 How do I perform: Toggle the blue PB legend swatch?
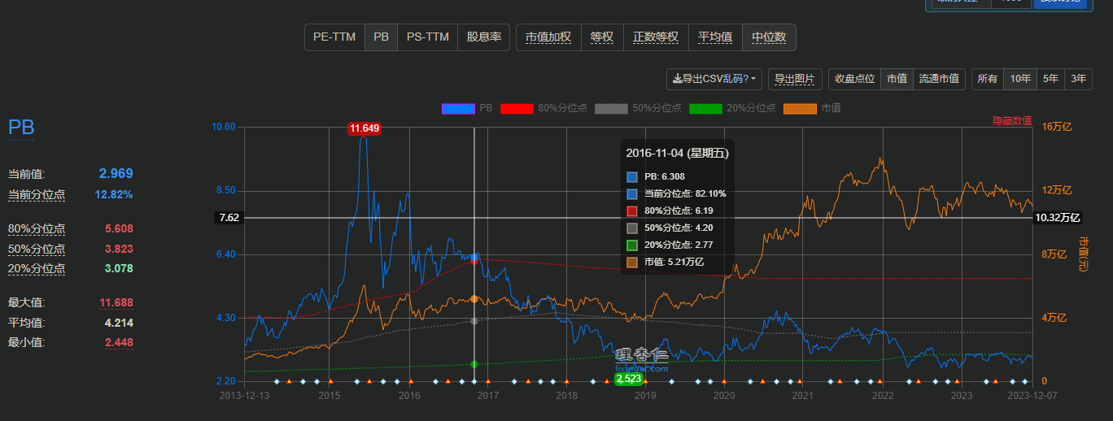[x=457, y=108]
